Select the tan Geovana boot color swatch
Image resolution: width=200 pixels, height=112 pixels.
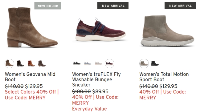coord(10,63)
